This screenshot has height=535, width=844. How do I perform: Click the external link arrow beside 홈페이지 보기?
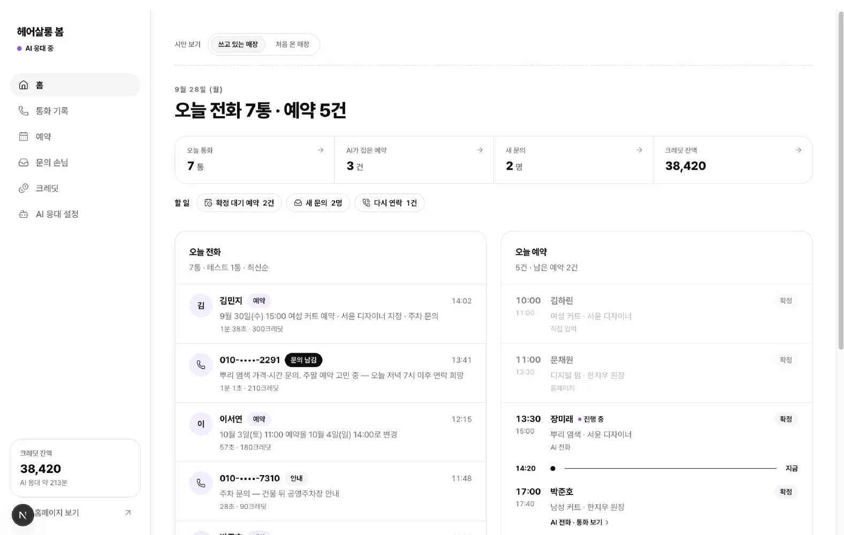click(128, 513)
